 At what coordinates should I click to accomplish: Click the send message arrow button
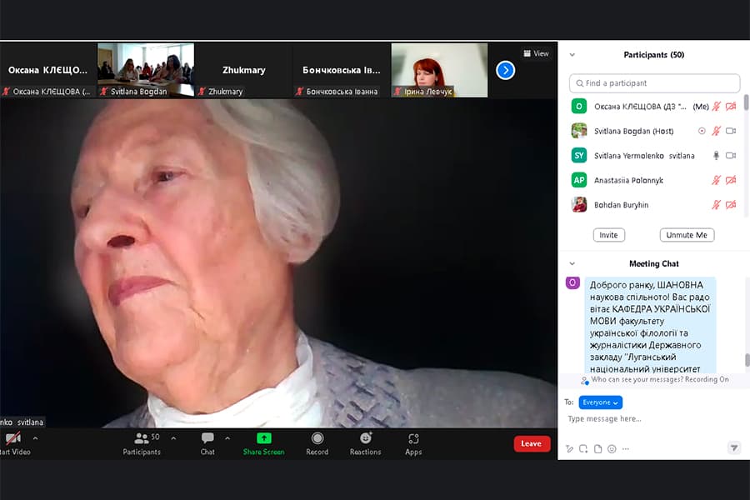(733, 448)
